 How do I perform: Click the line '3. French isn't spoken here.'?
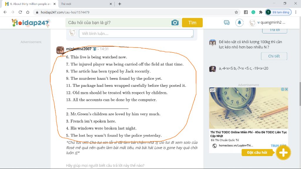[x=91, y=121]
